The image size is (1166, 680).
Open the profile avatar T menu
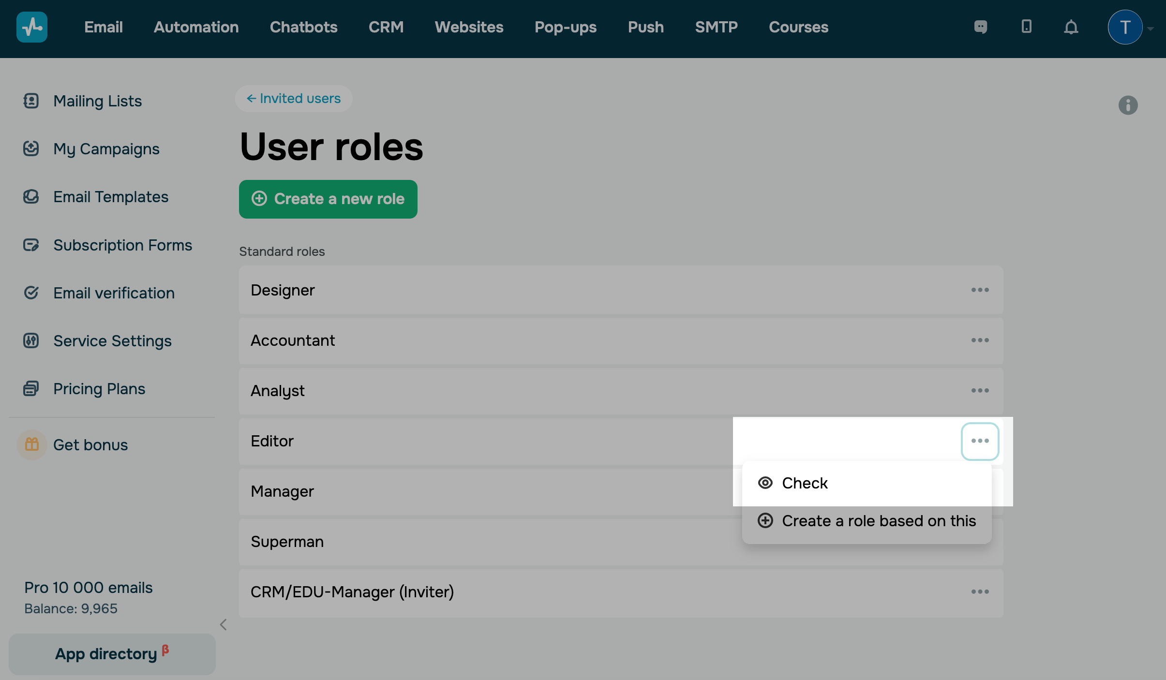click(x=1125, y=27)
